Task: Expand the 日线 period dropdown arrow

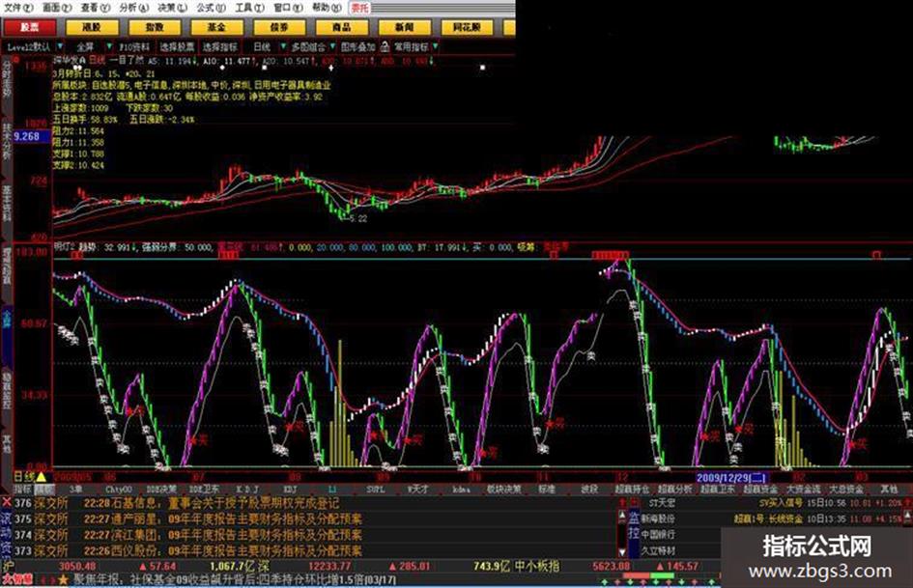Action: click(x=284, y=46)
